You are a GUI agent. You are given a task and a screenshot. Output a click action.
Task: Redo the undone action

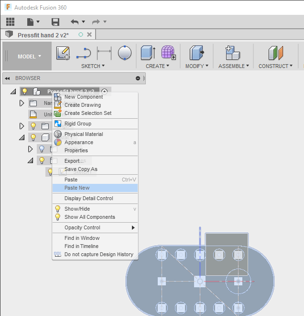(x=96, y=22)
